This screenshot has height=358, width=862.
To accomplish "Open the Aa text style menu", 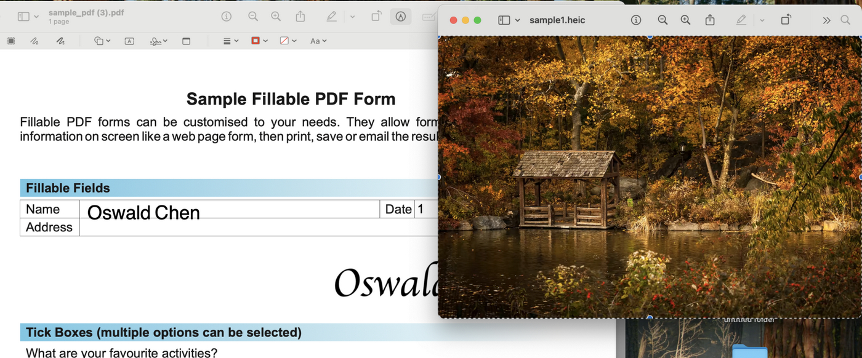I will [x=318, y=41].
